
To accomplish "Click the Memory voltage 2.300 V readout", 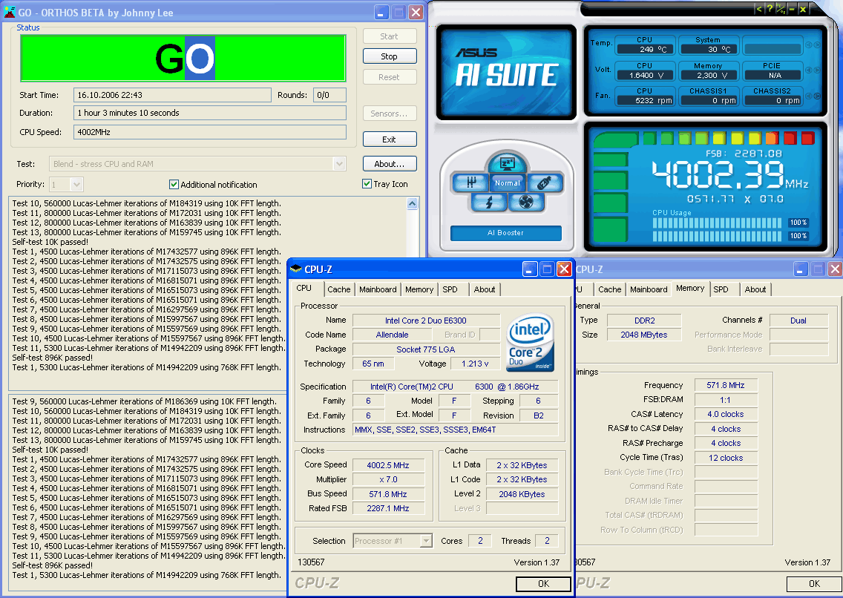I will tap(709, 75).
